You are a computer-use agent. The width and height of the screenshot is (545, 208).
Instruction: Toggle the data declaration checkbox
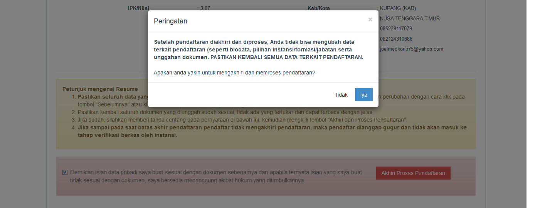[x=65, y=172]
